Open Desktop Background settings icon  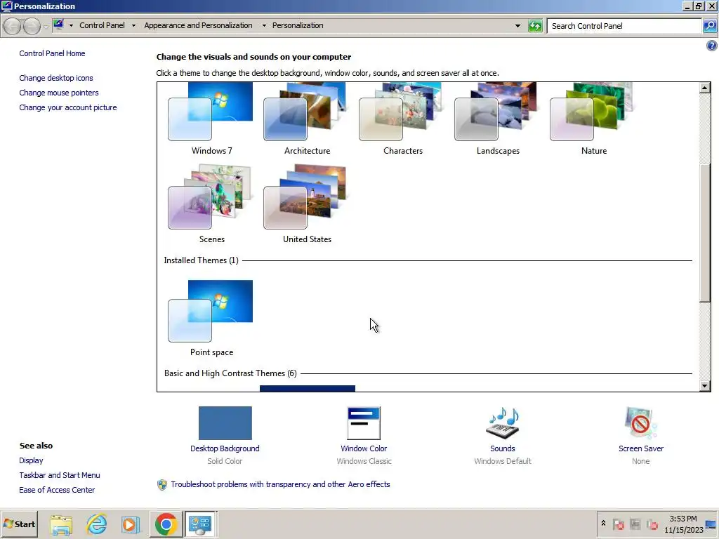pyautogui.click(x=225, y=422)
